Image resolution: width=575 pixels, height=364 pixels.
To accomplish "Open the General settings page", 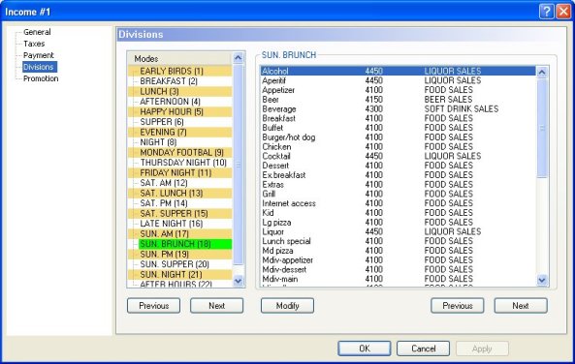I will [37, 32].
